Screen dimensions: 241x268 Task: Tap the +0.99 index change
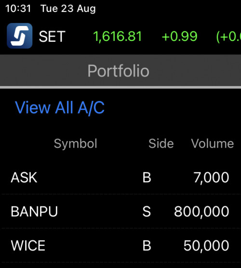click(x=180, y=36)
